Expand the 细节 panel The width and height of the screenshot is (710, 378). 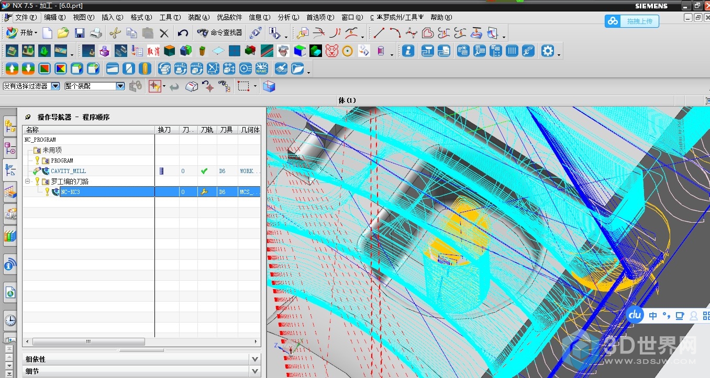(x=255, y=371)
